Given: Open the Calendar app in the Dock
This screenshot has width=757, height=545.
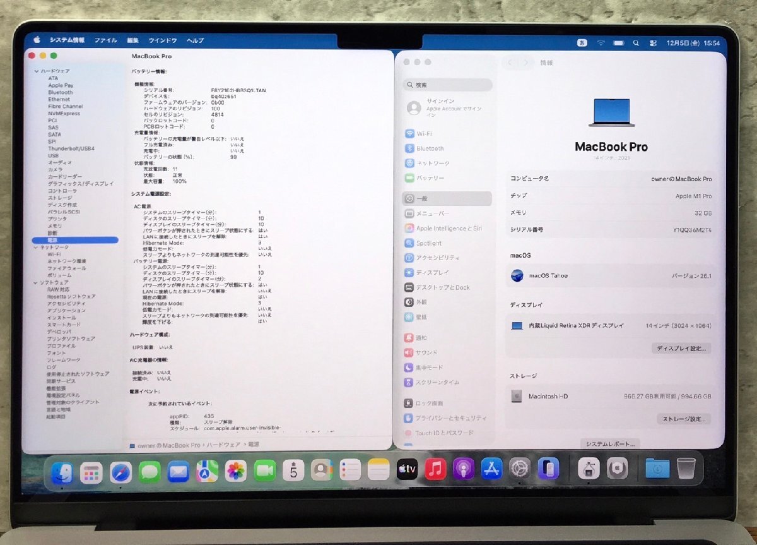Looking at the screenshot, I should coord(293,471).
